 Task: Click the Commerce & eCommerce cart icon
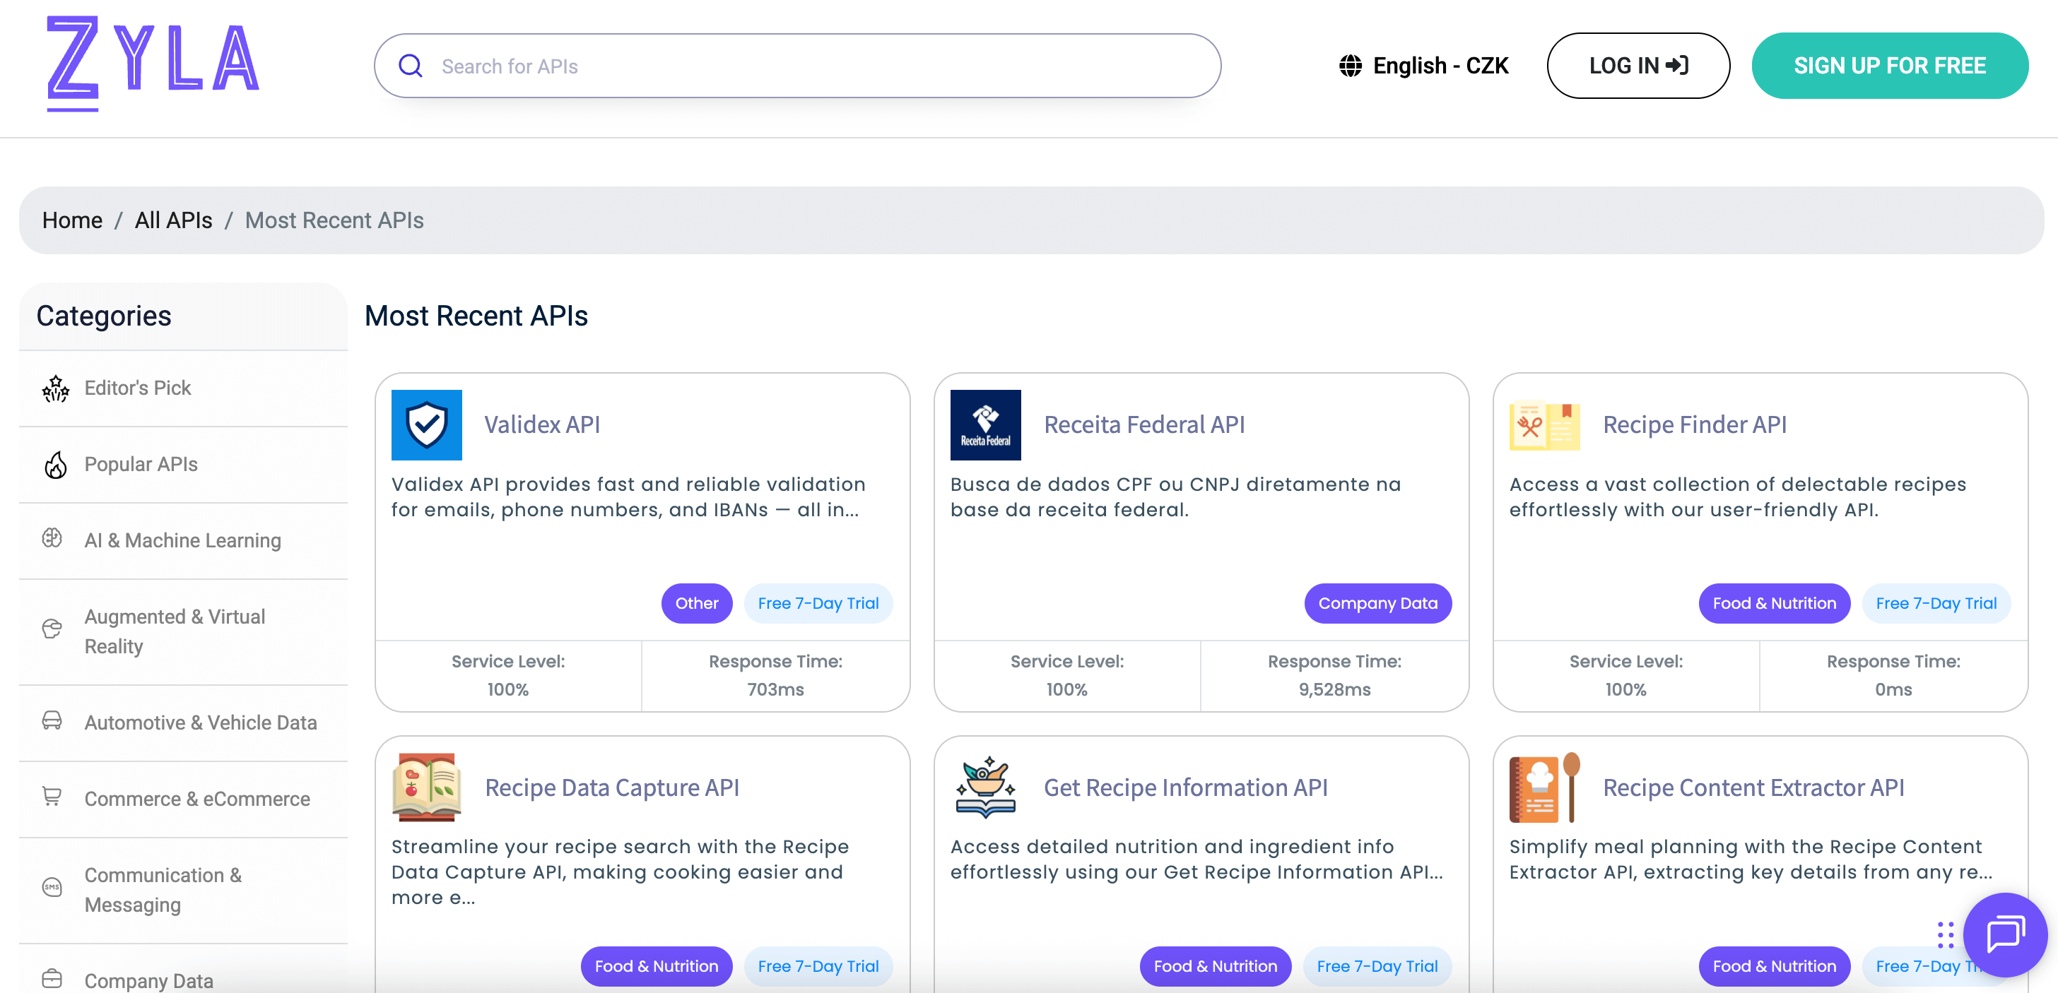tap(52, 797)
